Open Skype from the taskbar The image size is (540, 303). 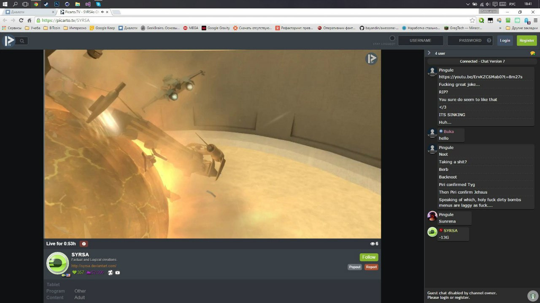click(98, 4)
